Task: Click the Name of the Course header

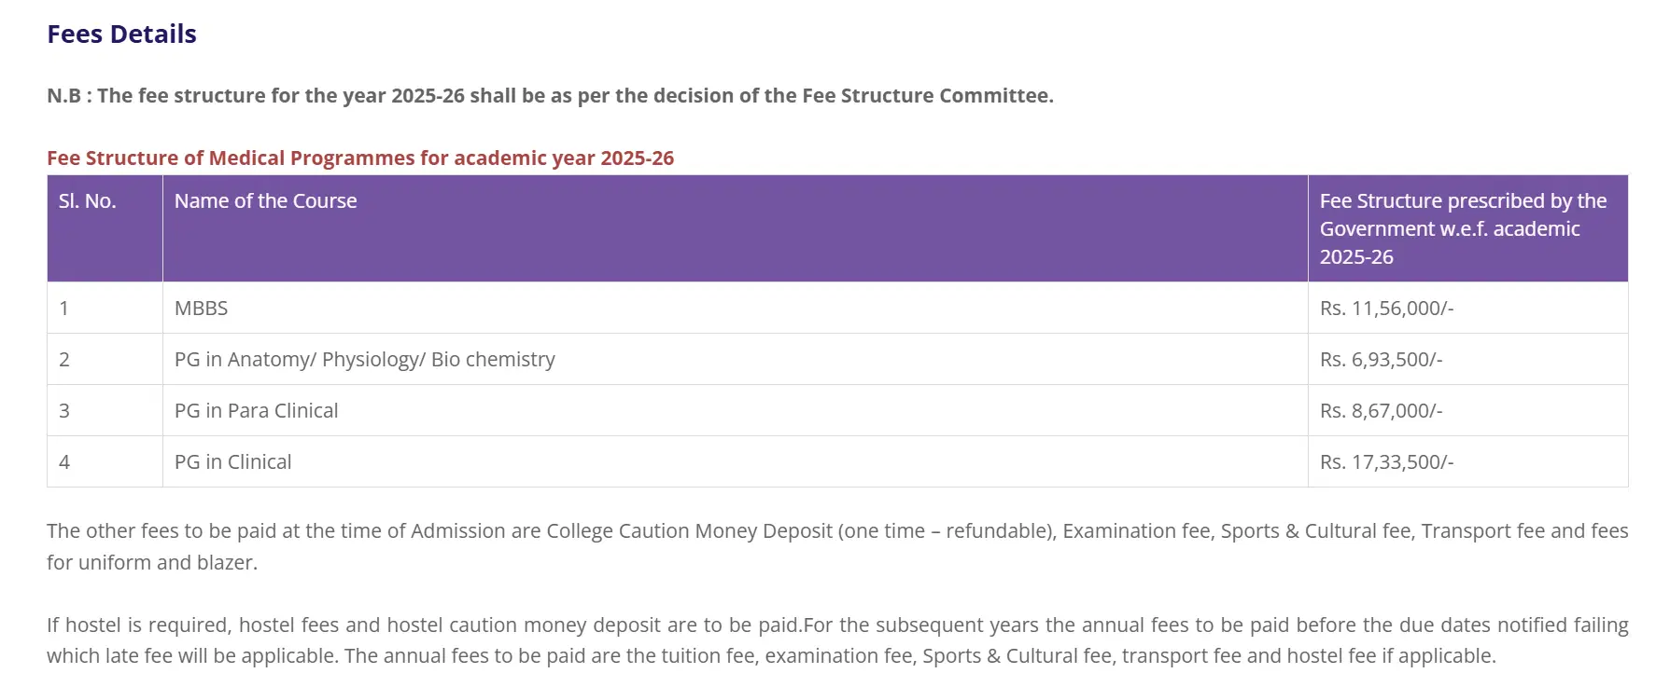Action: pyautogui.click(x=266, y=201)
